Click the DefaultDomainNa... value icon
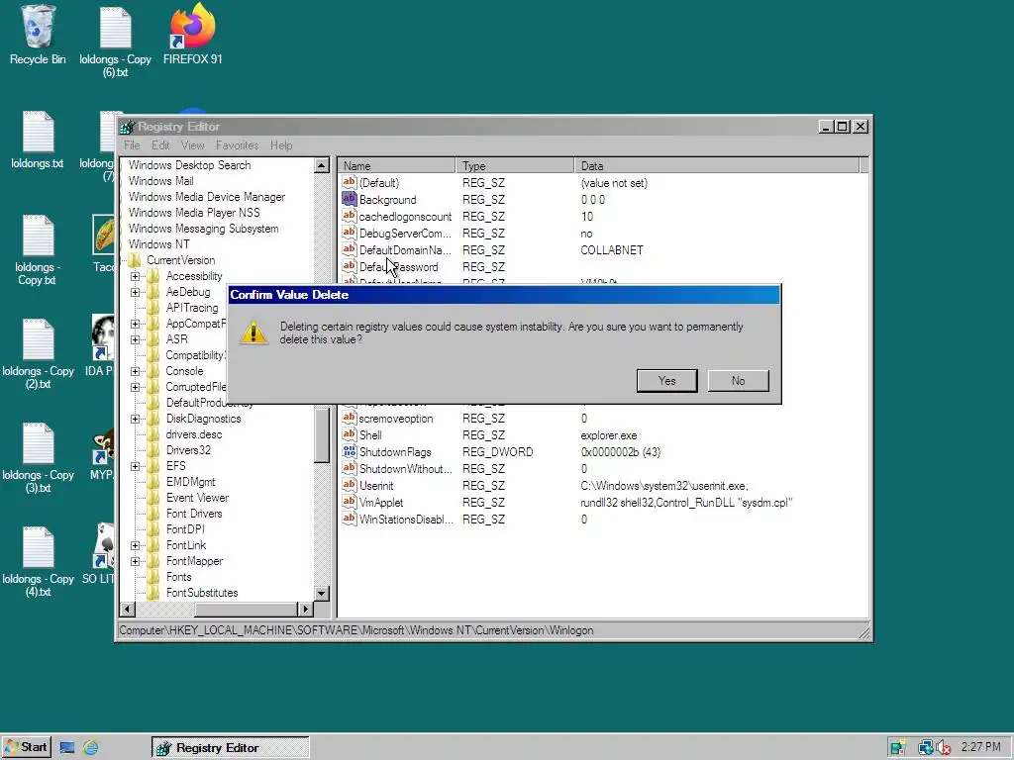 coord(350,249)
